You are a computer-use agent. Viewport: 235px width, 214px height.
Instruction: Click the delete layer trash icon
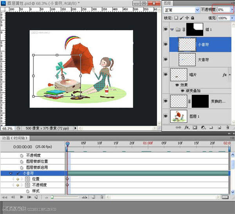[x=227, y=128]
